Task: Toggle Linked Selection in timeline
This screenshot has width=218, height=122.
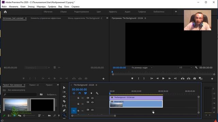Action: tap(85, 93)
